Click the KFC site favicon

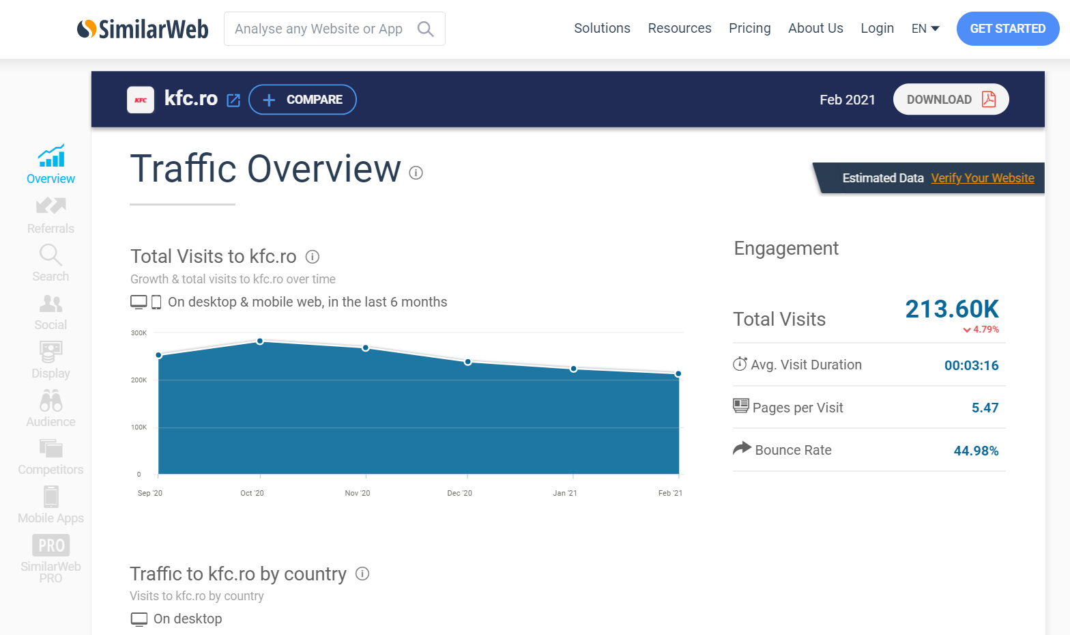point(141,100)
